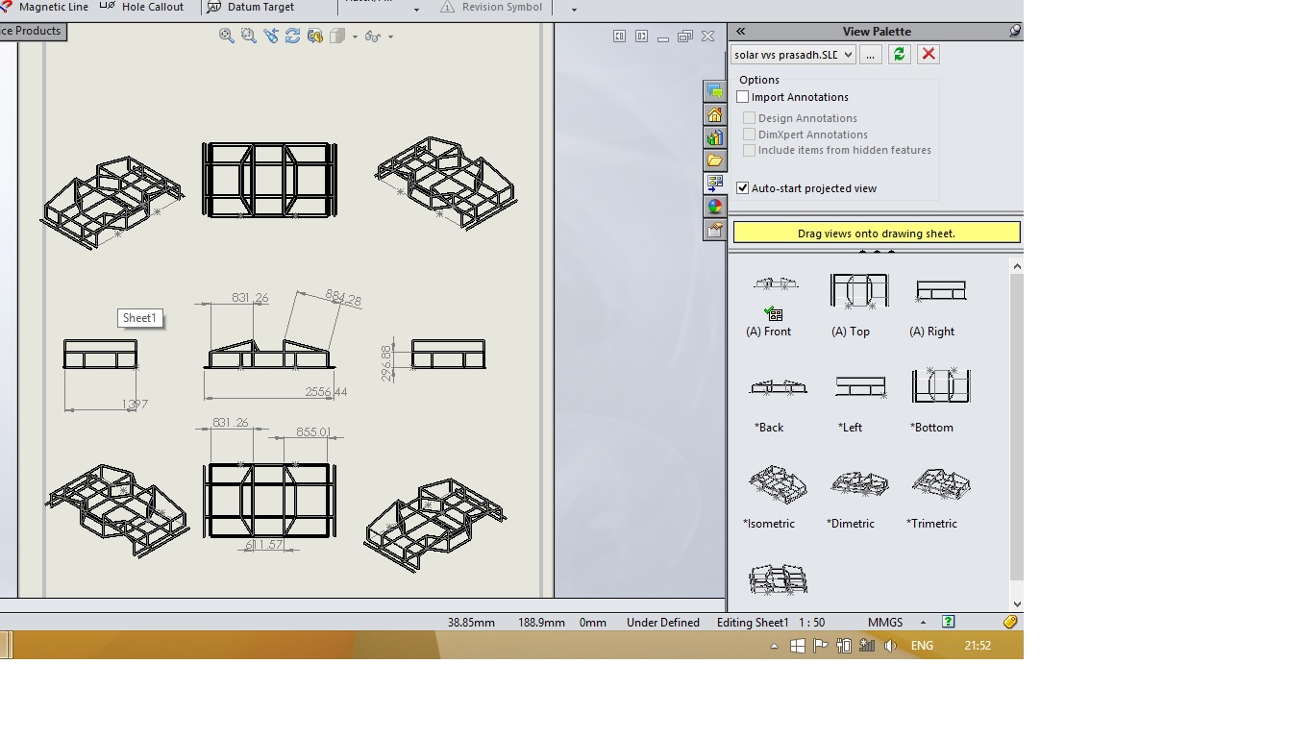Tile document window to right half
Viewport: 1313px width, 738px height.
point(641,37)
